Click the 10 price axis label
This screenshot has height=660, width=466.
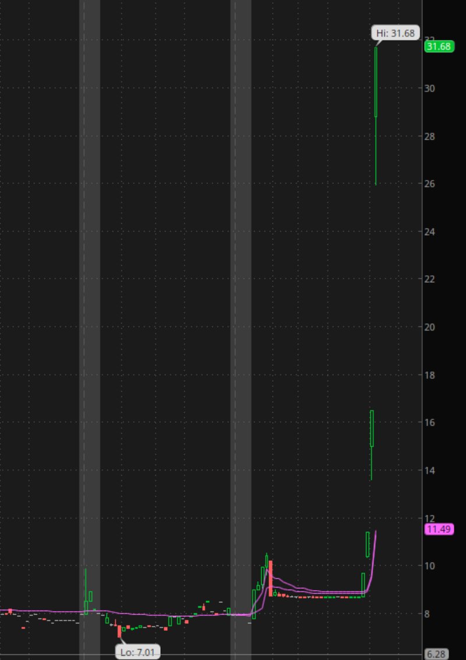[429, 566]
